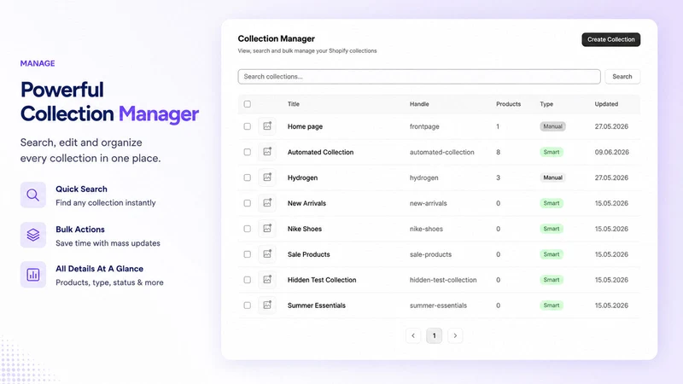
Task: Select the Nike Shoes row checkbox
Action: coord(248,229)
